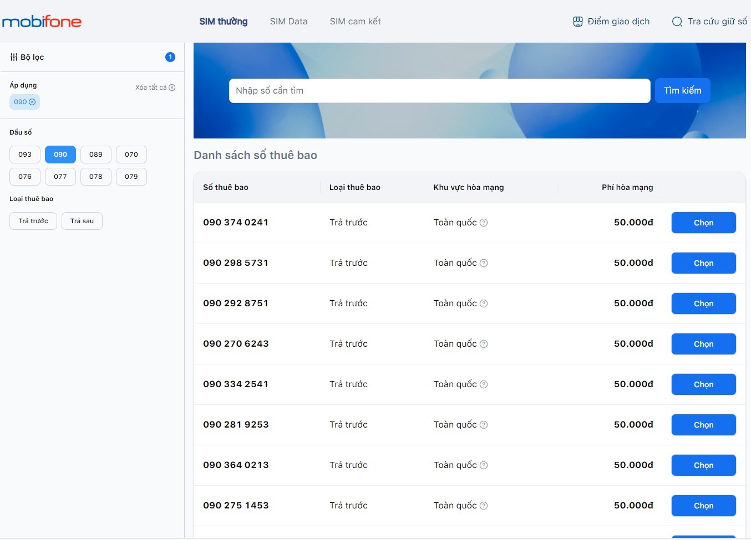This screenshot has width=751, height=540.
Task: Deselect the 090 prefix filter
Action: pos(60,155)
